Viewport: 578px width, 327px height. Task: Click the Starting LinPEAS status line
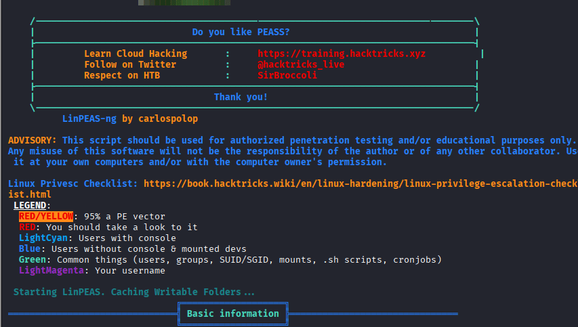134,292
